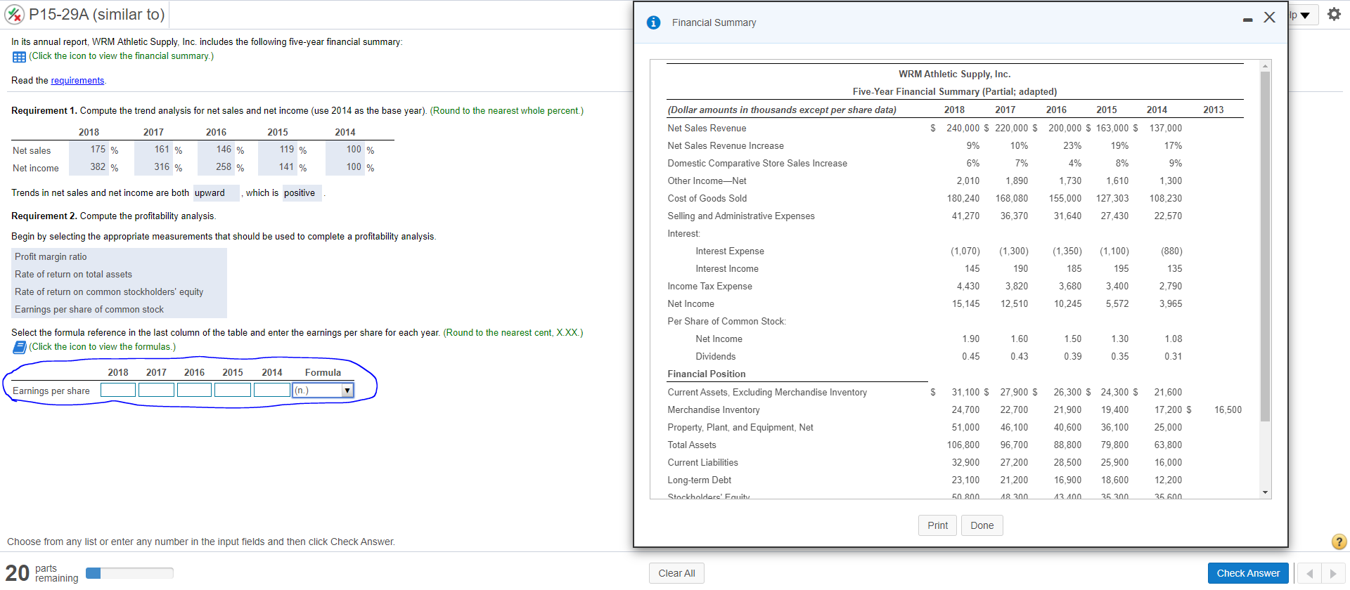
Task: Close the Financial Summary dialog
Action: pos(1269,18)
